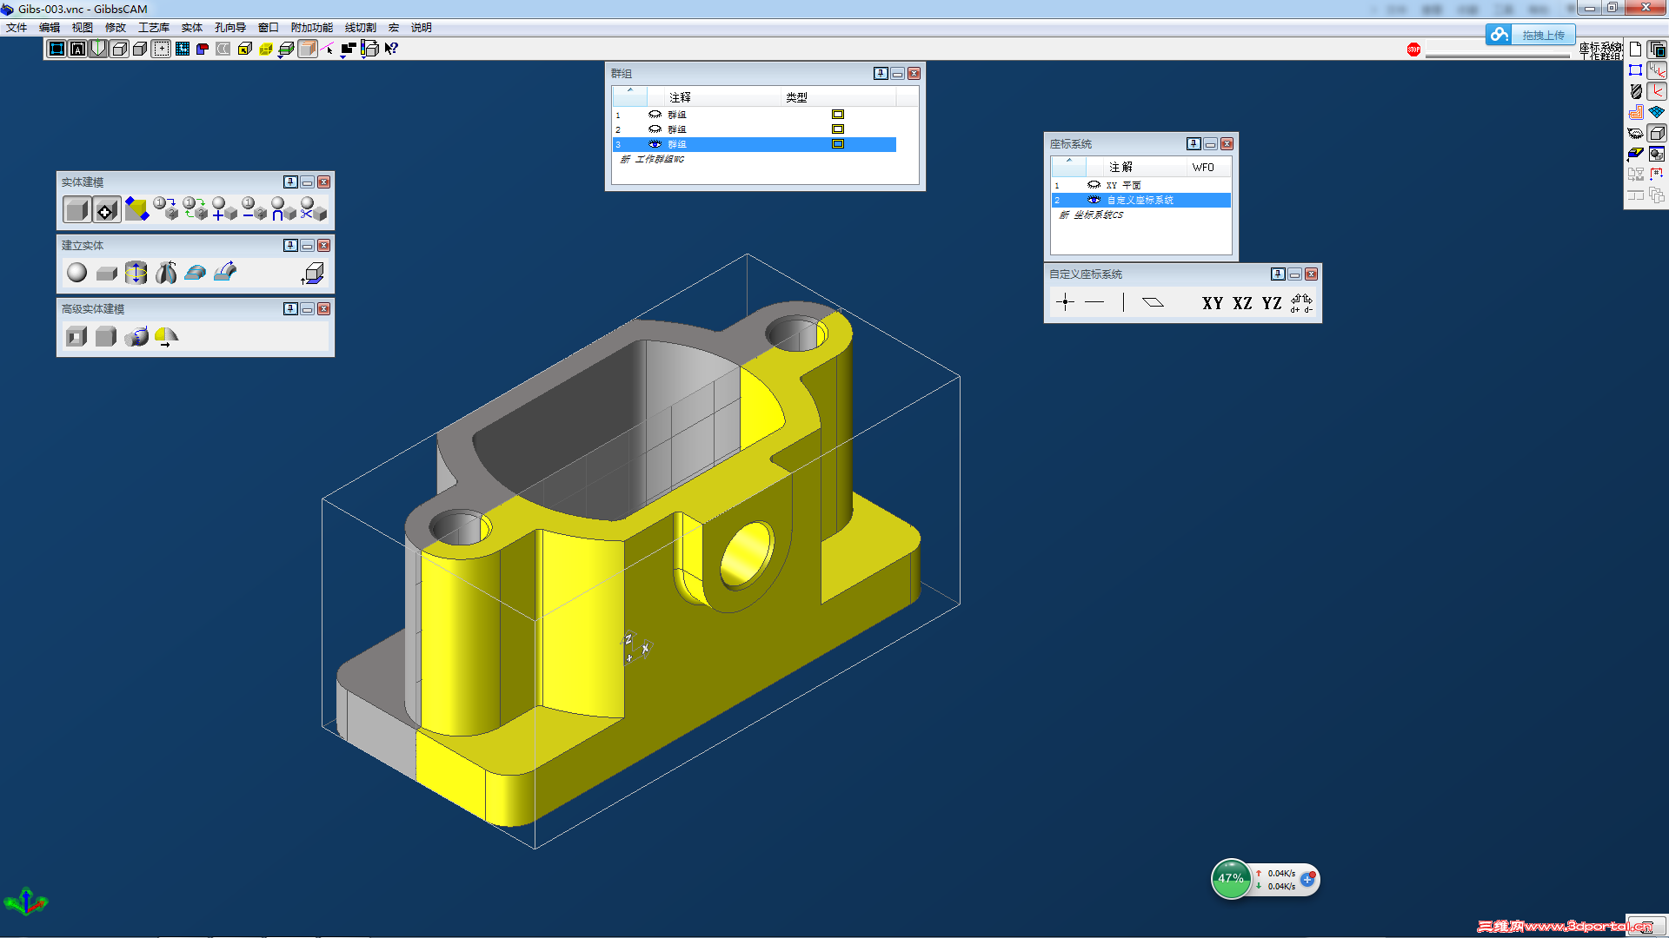Click the red STOP icon in top bar
This screenshot has height=938, width=1669.
click(x=1413, y=50)
